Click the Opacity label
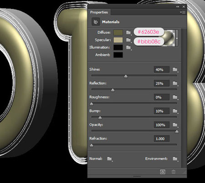 (x=96, y=125)
